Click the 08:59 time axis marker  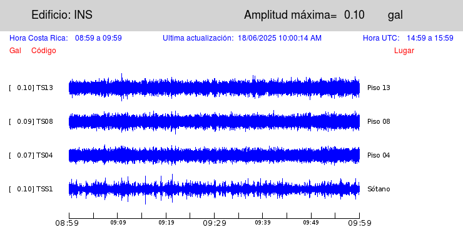(x=68, y=223)
